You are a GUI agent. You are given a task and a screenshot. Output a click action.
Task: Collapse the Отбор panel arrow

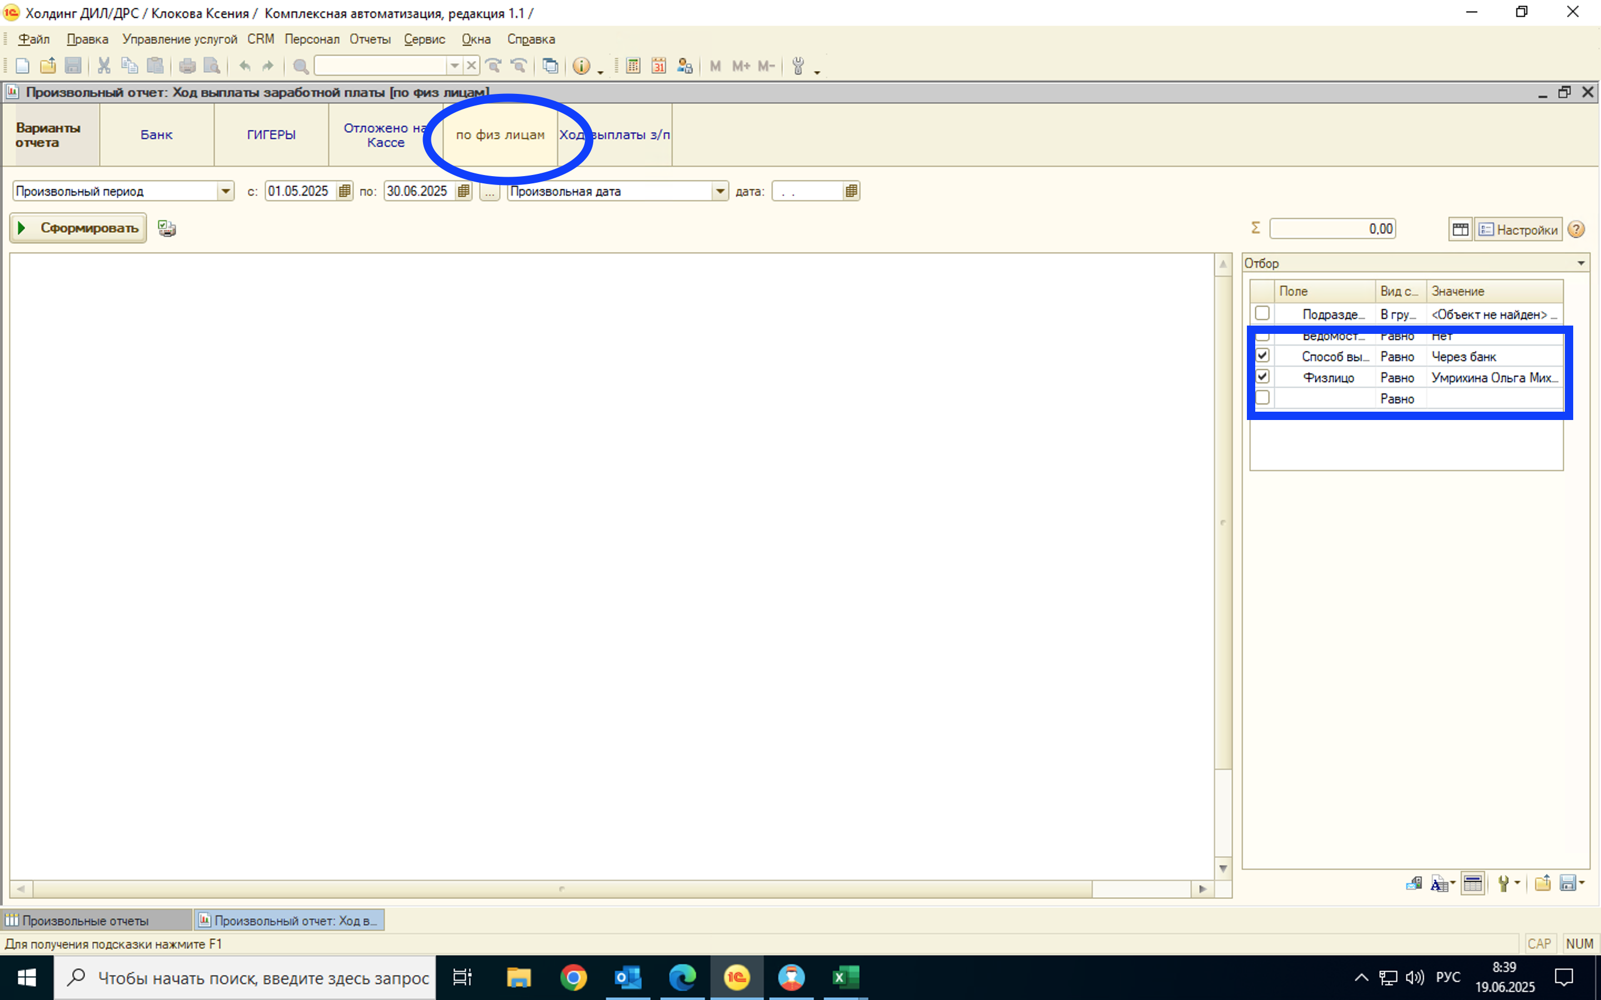(x=1581, y=263)
